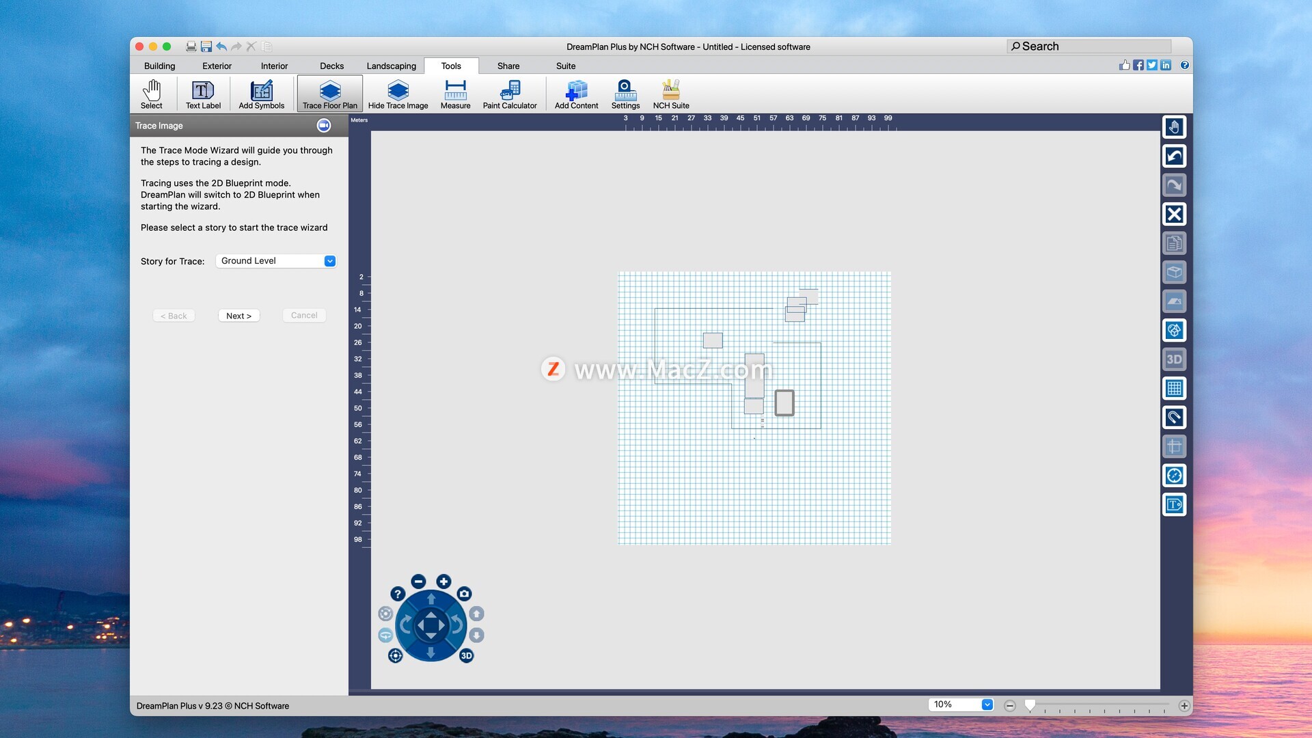Screen dimensions: 1312x738
Task: Click the print icon in title bar
Action: pyautogui.click(x=191, y=46)
